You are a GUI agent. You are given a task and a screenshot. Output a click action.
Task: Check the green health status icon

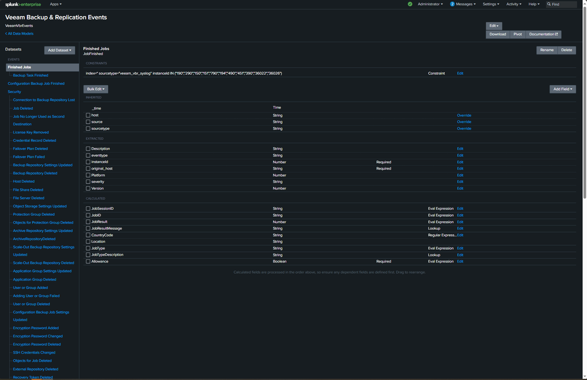(410, 4)
